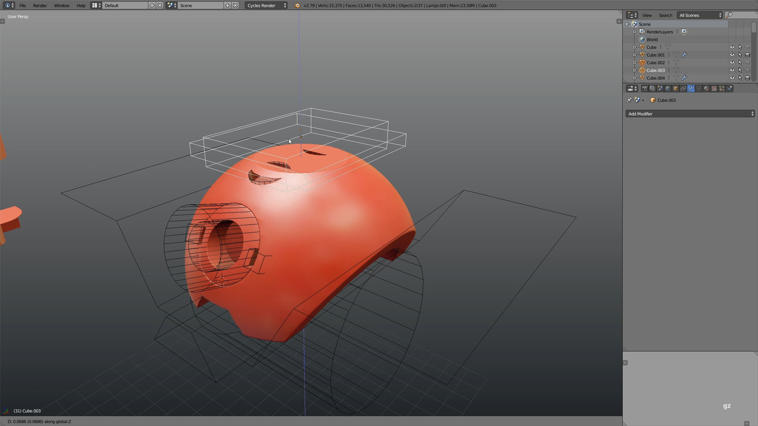This screenshot has width=758, height=426.
Task: Expand the Cube.002 outliner entry
Action: coord(634,63)
